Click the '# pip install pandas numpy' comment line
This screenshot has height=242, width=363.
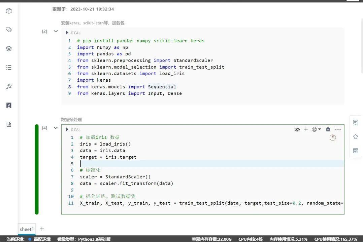[x=141, y=41]
